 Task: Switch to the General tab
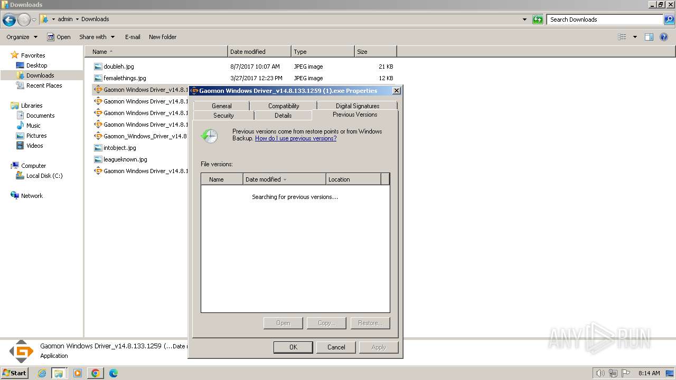[222, 106]
